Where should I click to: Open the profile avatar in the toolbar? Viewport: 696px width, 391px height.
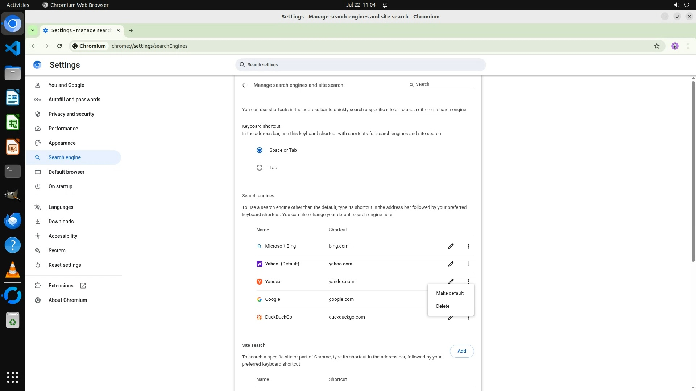[x=675, y=46]
